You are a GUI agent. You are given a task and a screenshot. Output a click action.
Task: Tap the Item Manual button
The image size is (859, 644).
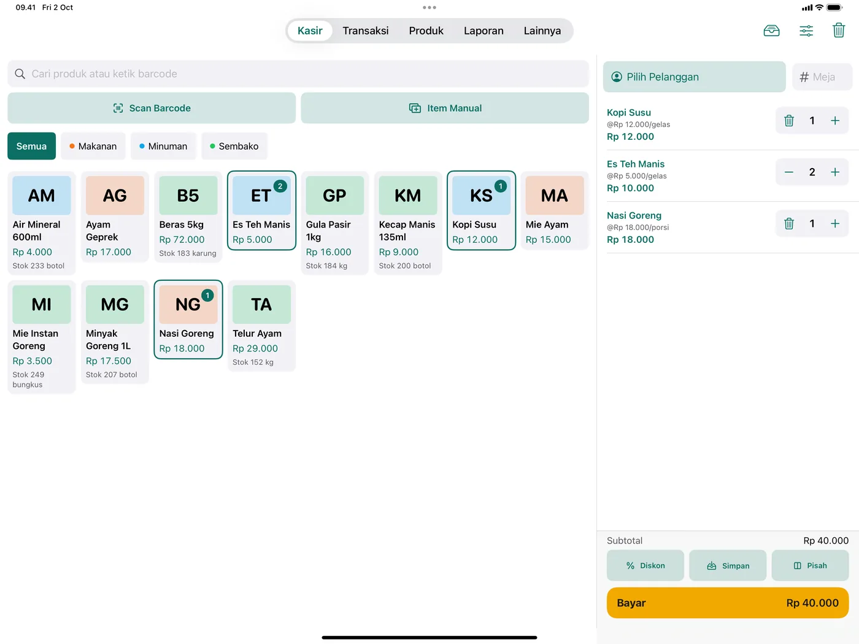pos(445,108)
